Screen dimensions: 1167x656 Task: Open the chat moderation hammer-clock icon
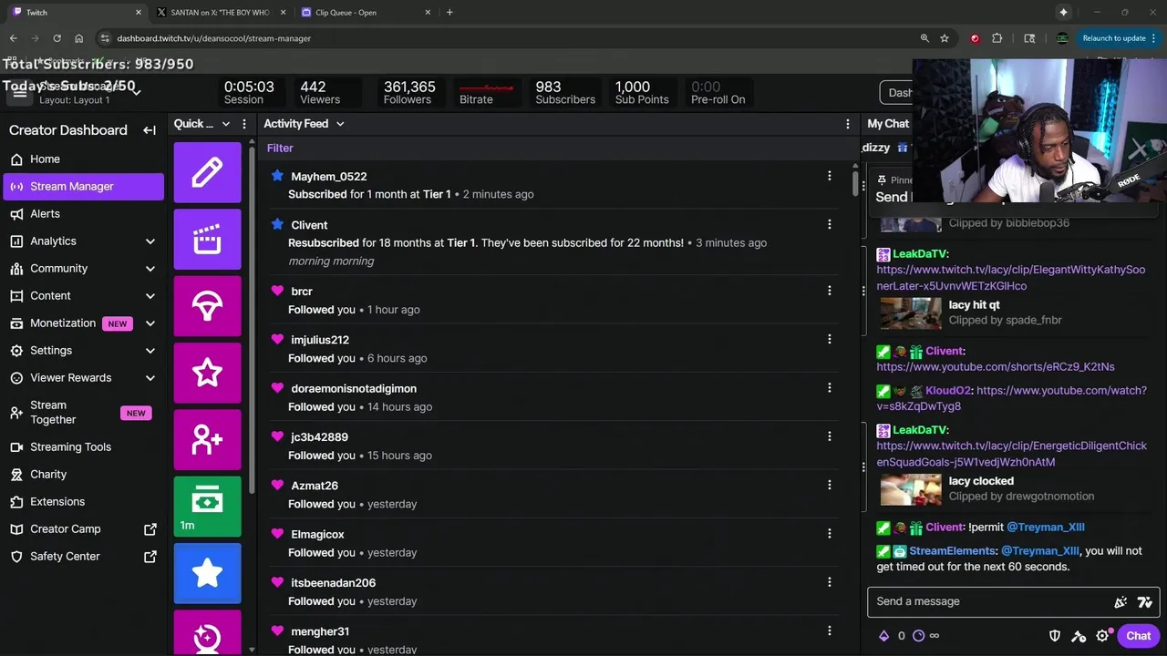(1079, 636)
